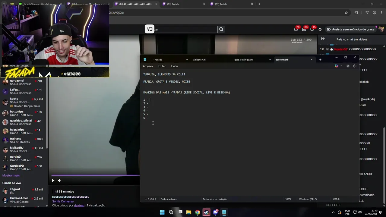Open the Chrome extensions puzzle icon

pos(356,13)
